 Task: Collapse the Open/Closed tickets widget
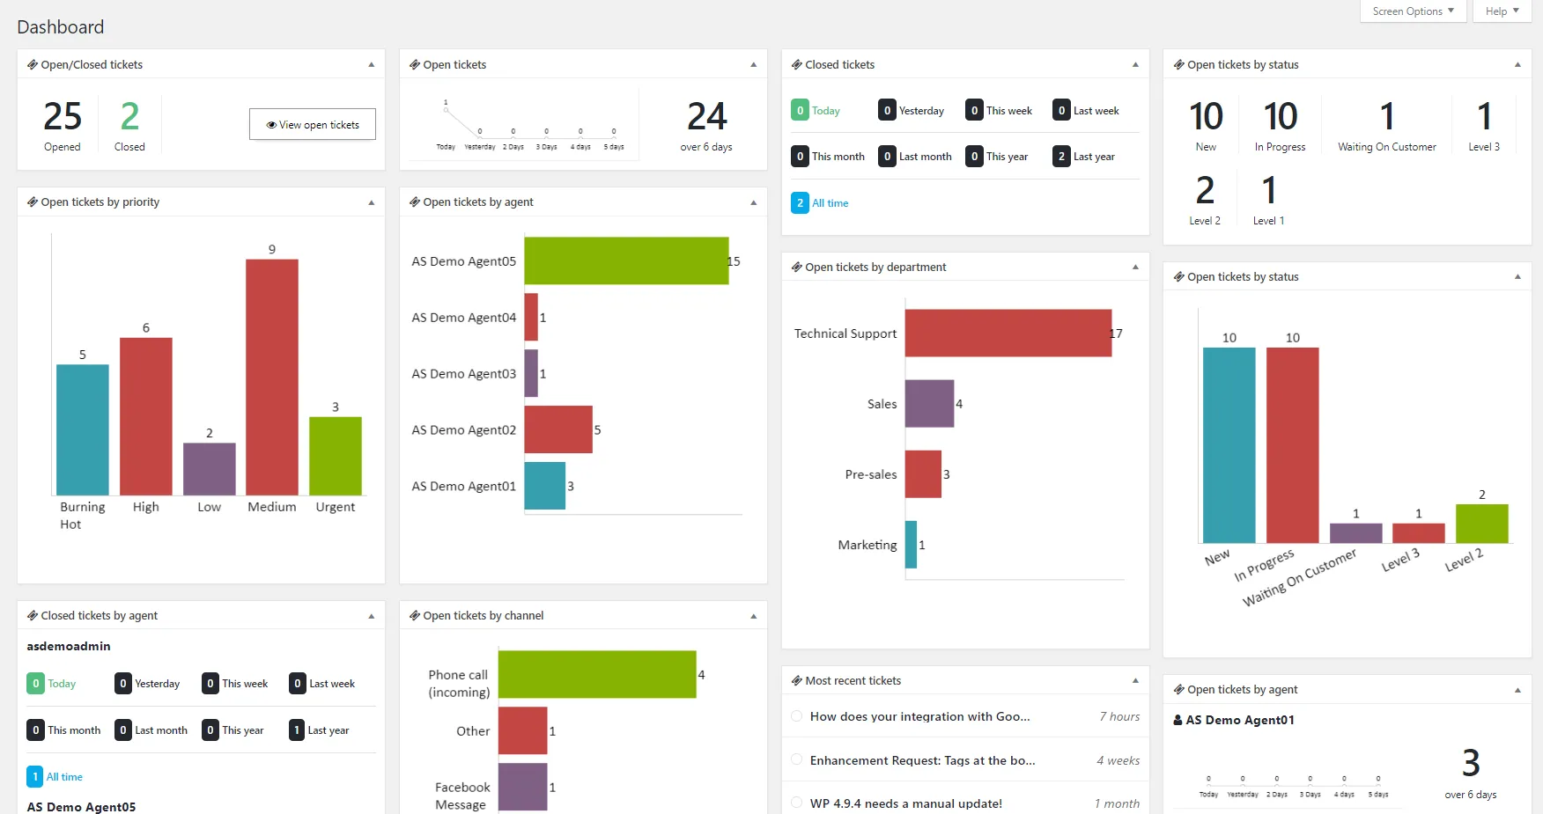click(x=371, y=64)
